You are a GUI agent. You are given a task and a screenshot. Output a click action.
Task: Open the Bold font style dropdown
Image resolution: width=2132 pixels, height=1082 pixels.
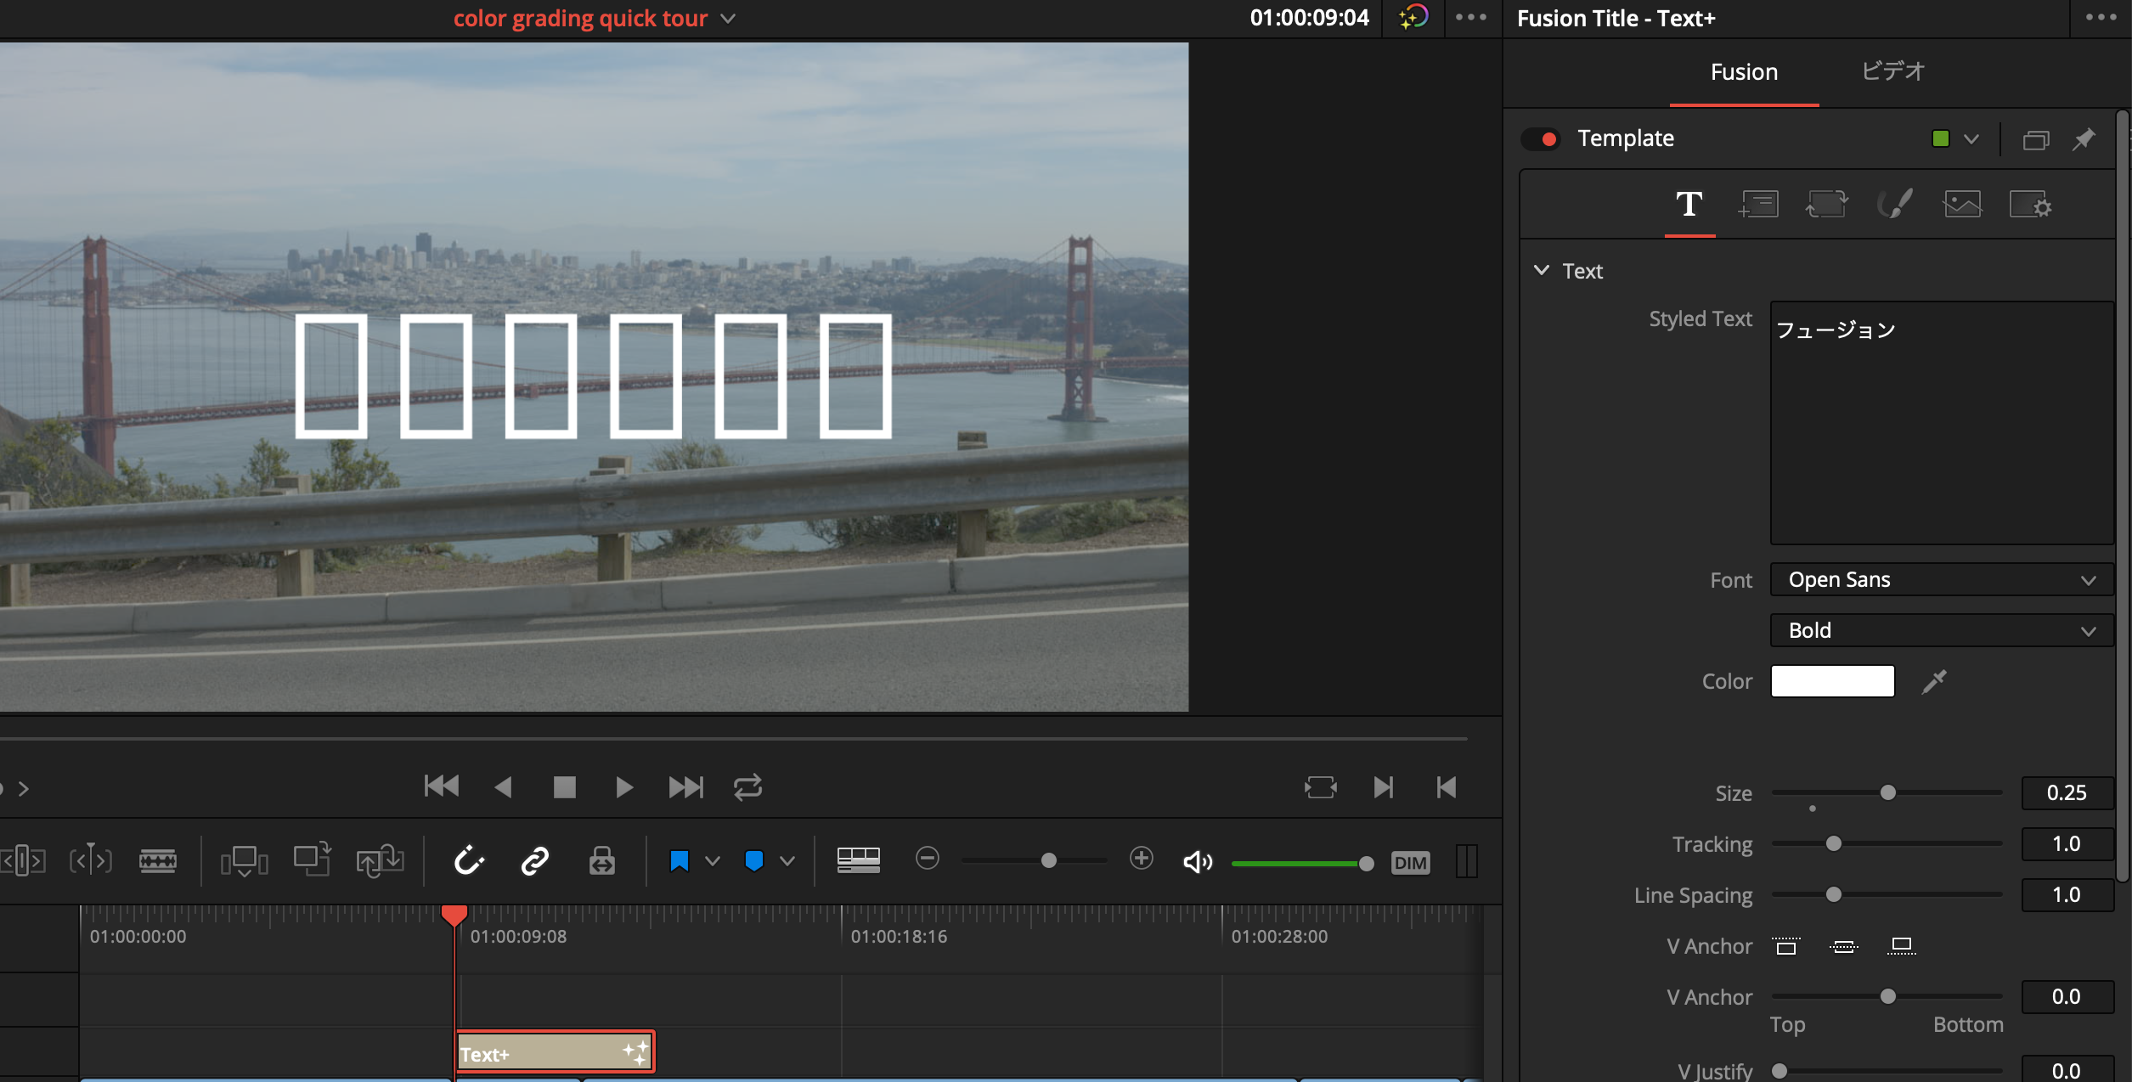[1941, 631]
